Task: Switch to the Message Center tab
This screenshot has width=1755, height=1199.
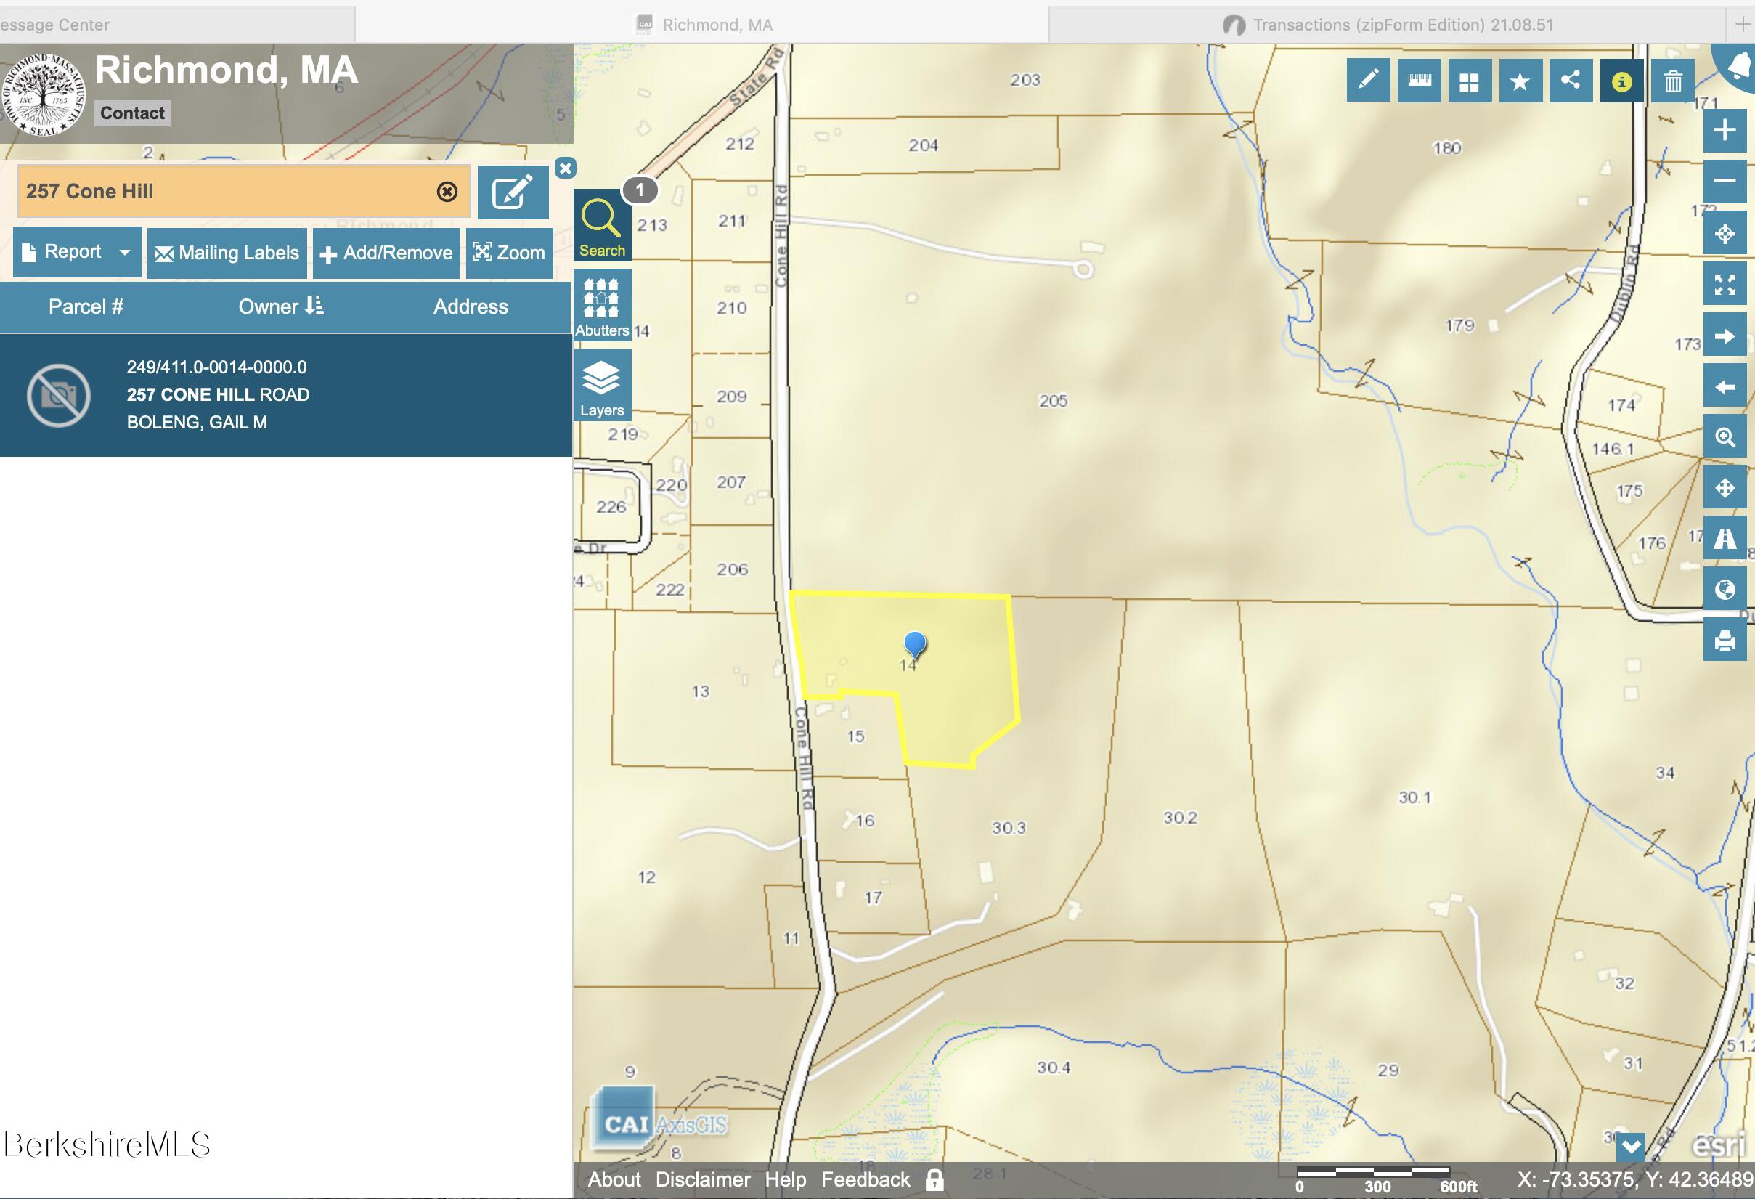Action: click(x=177, y=25)
